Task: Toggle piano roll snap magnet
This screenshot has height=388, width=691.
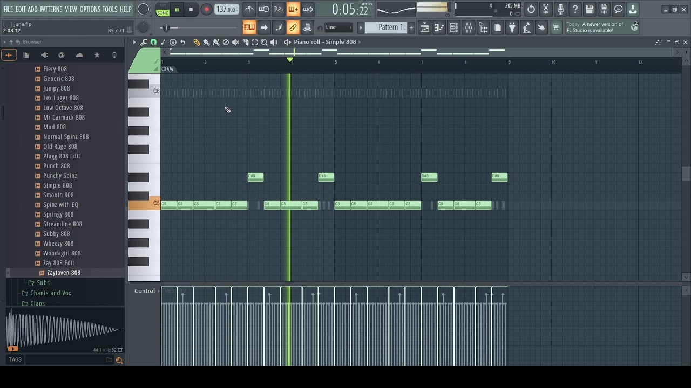Action: [x=153, y=42]
